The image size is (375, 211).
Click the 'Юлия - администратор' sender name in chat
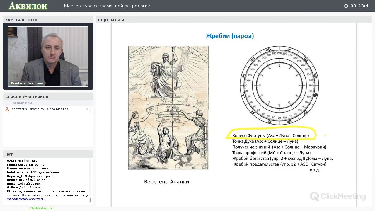pyautogui.click(x=27, y=191)
